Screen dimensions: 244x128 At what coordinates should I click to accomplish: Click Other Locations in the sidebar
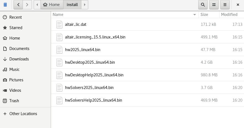[x=23, y=114]
